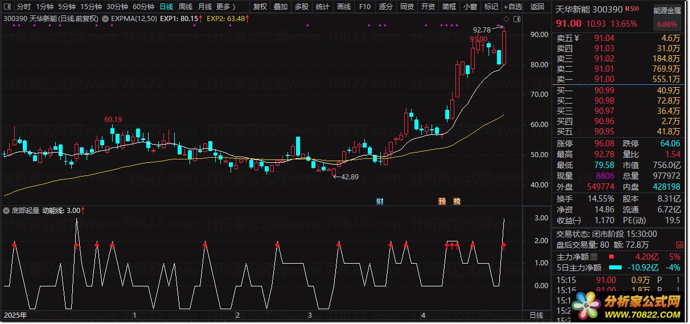
Task: Click the 同资 toolbar button
Action: [407, 7]
